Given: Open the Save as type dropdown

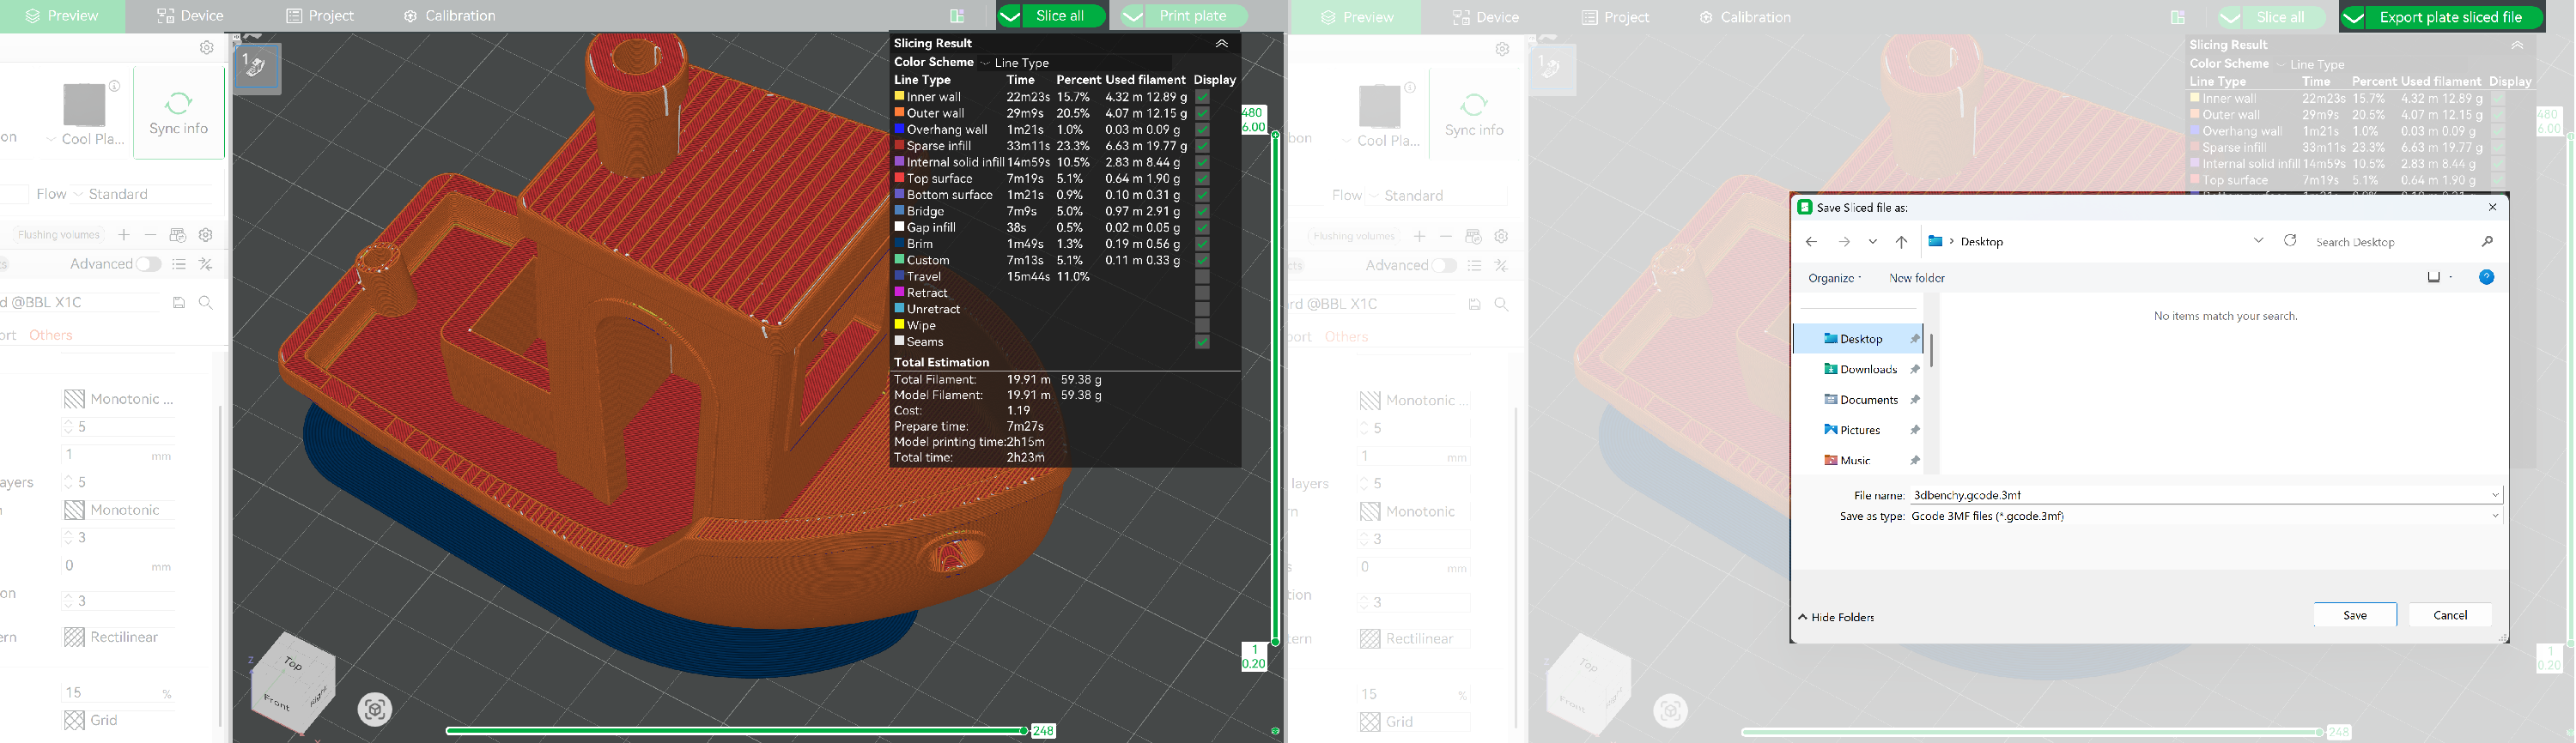Looking at the screenshot, I should (2205, 516).
